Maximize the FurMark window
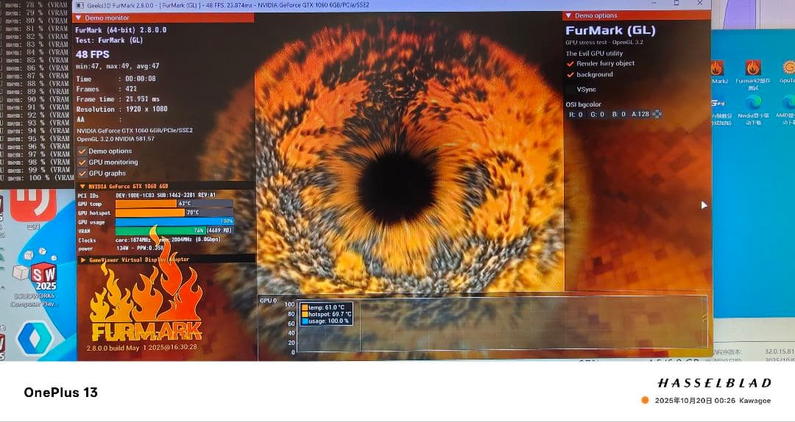This screenshot has width=795, height=422. point(676,4)
